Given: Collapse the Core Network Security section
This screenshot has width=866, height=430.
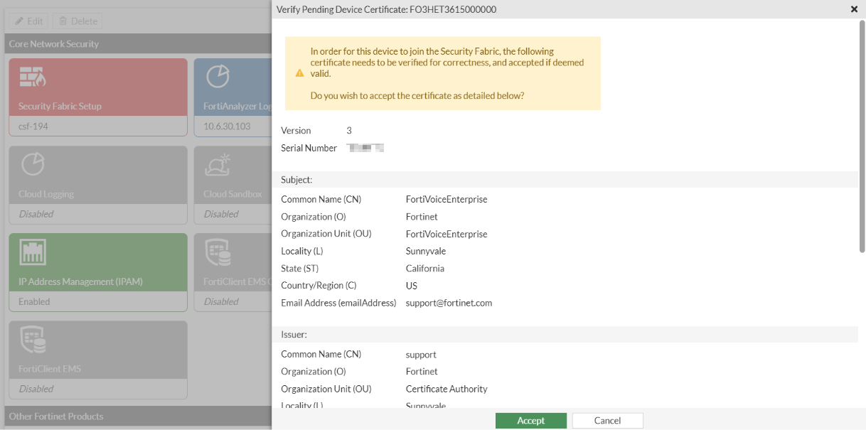Looking at the screenshot, I should tap(54, 44).
